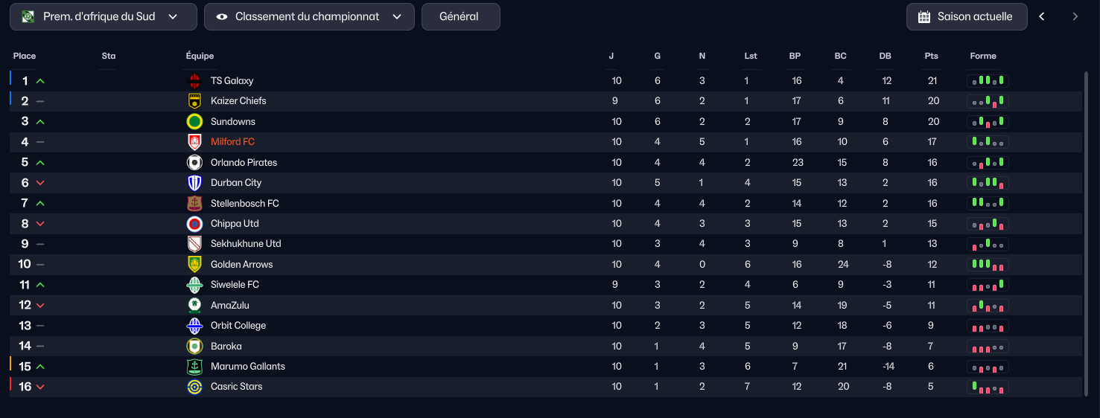Image resolution: width=1100 pixels, height=418 pixels.
Task: Click the vertical scrollbar beside the table
Action: (x=1086, y=232)
